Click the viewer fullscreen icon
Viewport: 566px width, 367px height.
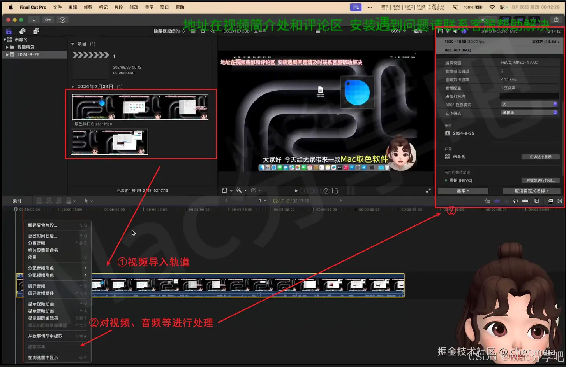(428, 190)
